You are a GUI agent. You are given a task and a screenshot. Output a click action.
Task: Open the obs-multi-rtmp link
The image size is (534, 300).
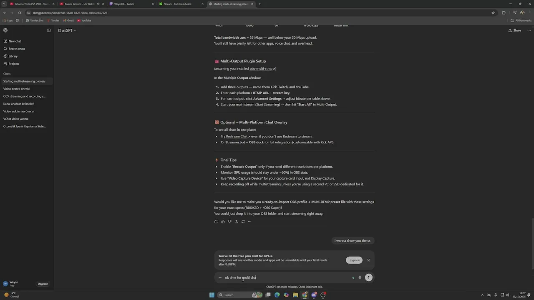pyautogui.click(x=262, y=69)
